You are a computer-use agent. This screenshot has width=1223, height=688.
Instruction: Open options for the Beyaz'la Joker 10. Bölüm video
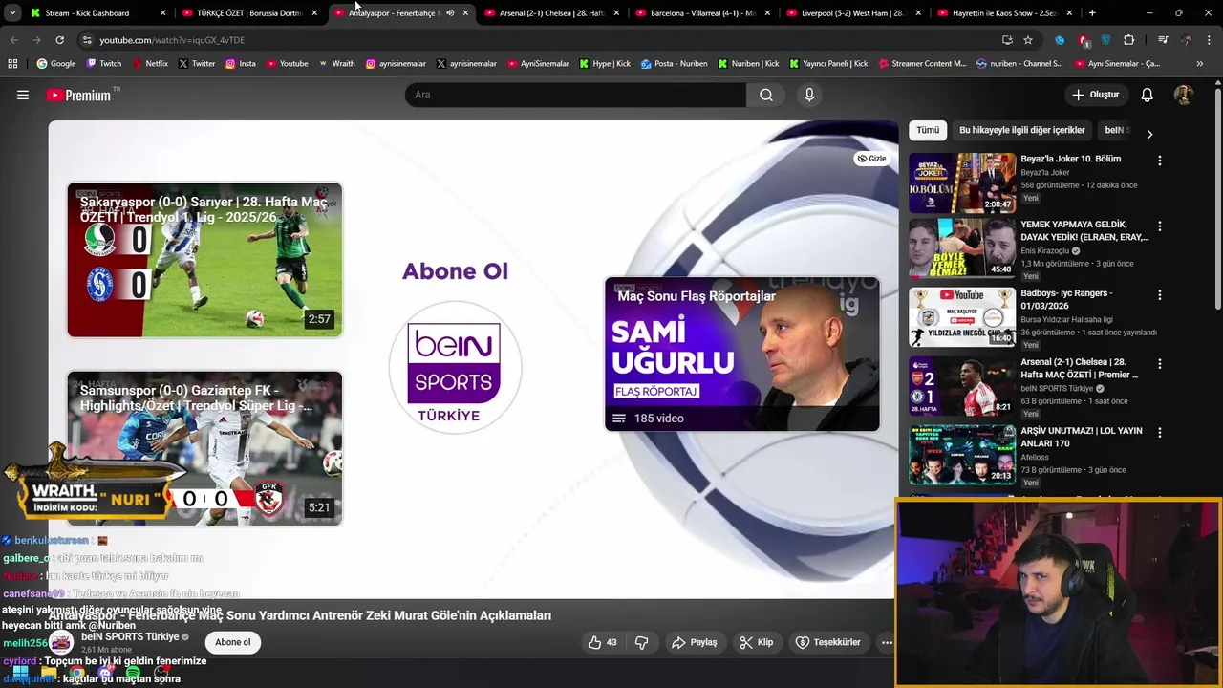coord(1160,161)
